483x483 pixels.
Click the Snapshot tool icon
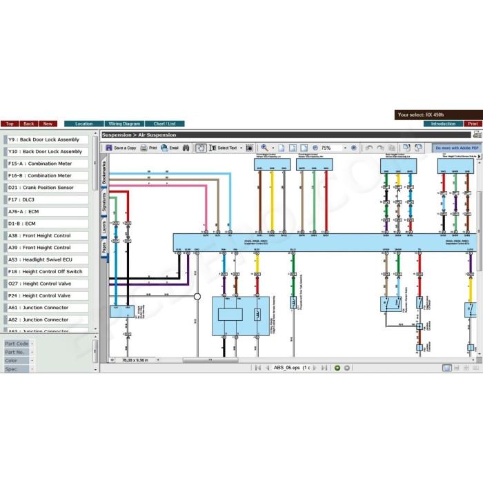coord(249,148)
